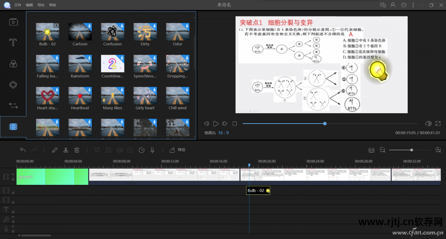Open the 16:9 aspect ratio selector

[223, 133]
